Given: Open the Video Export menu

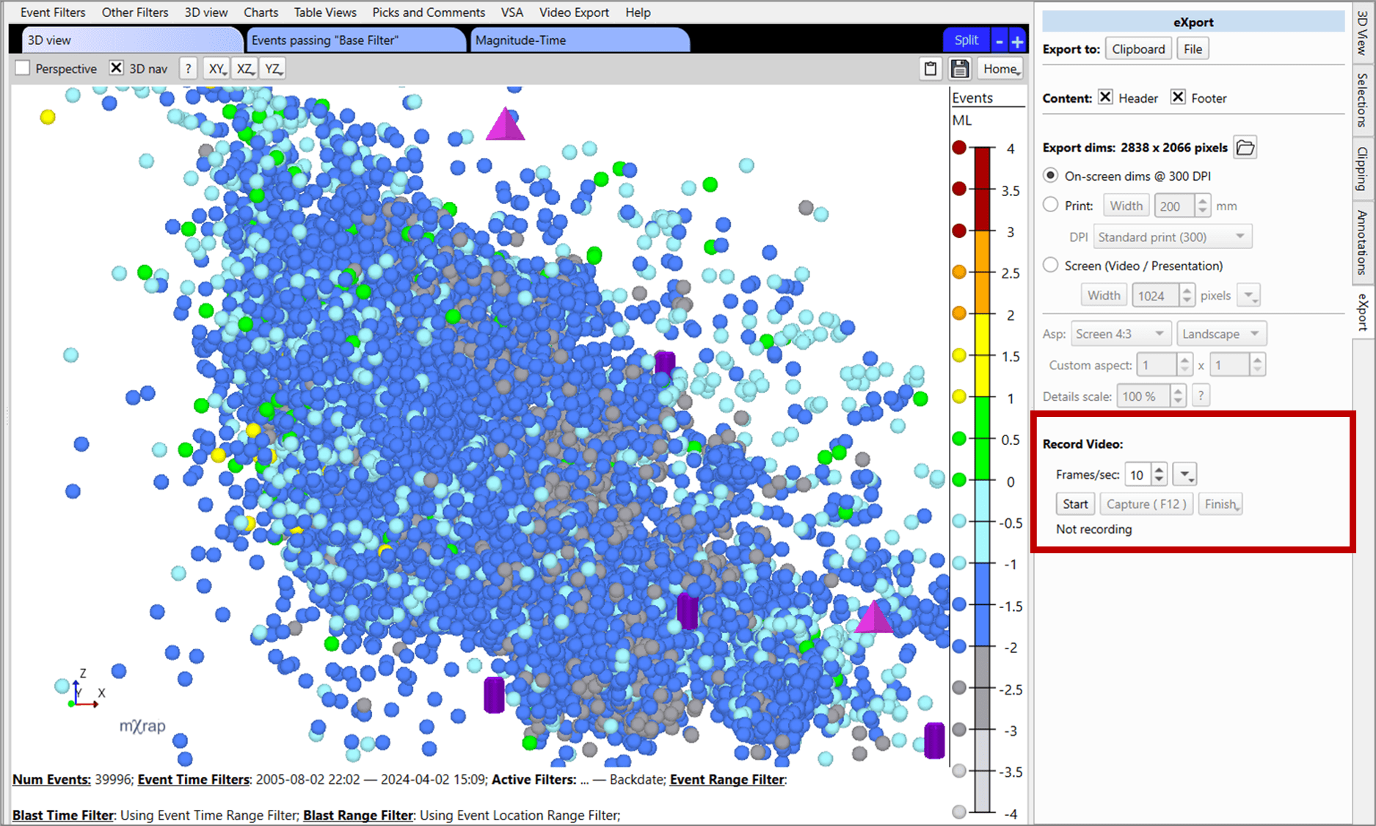Looking at the screenshot, I should pyautogui.click(x=573, y=12).
